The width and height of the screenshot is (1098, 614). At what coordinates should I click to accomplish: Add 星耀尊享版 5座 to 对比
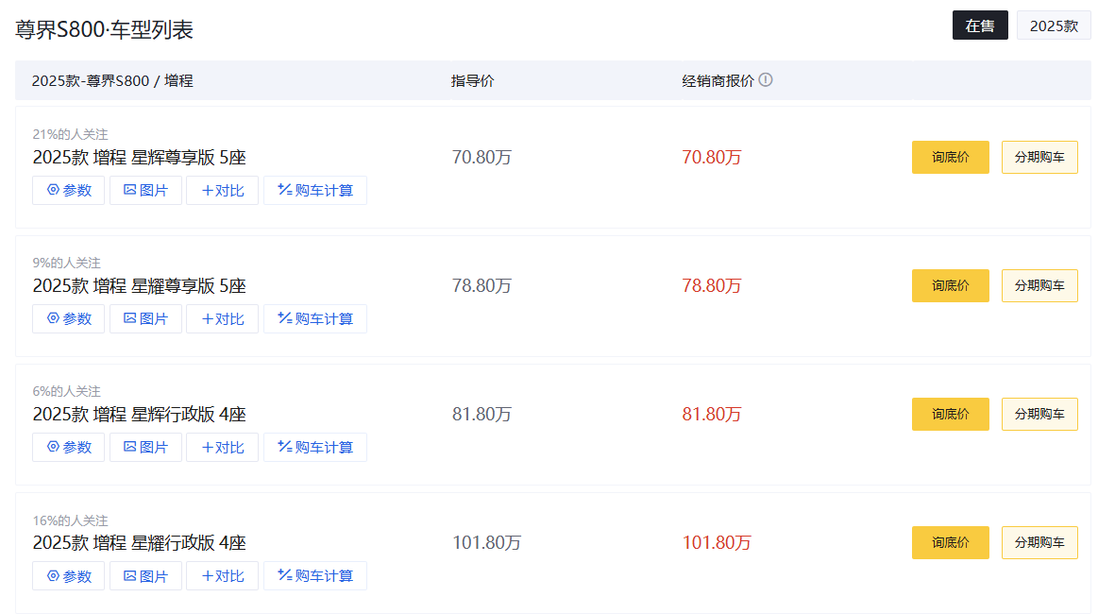click(222, 319)
